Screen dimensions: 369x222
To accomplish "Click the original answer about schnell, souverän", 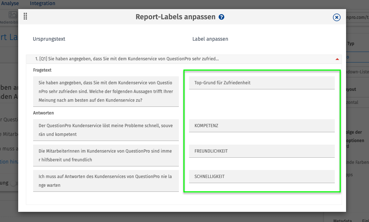I will pyautogui.click(x=106, y=130).
